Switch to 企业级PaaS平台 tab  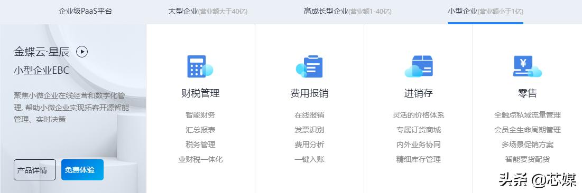pyautogui.click(x=85, y=11)
